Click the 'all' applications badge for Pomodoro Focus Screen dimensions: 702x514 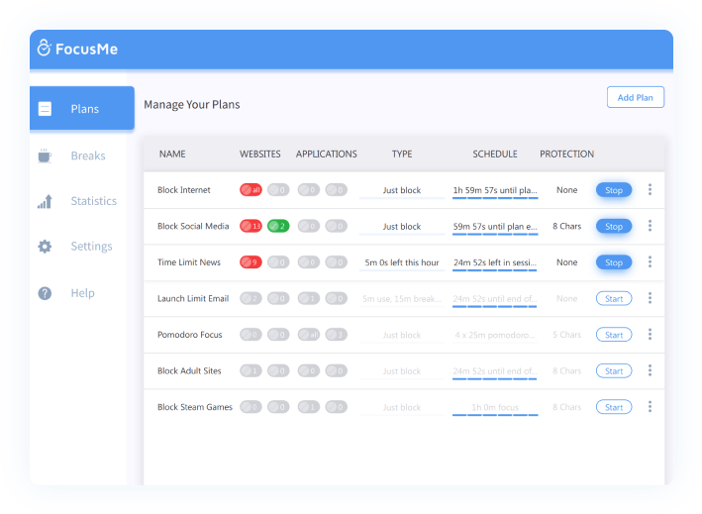[x=309, y=335]
